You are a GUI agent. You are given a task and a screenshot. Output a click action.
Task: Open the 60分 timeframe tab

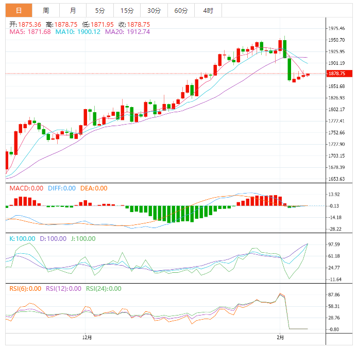click(181, 10)
